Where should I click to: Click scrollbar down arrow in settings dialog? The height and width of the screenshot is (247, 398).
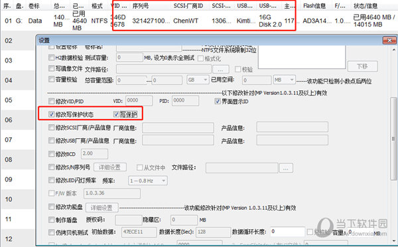[x=393, y=240]
